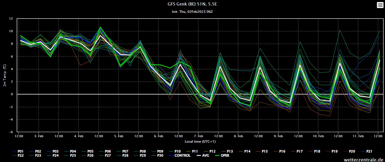The width and height of the screenshot is (385, 162).
Task: Click the 8. Feb x-axis label
Action: pyautogui.click(x=239, y=136)
